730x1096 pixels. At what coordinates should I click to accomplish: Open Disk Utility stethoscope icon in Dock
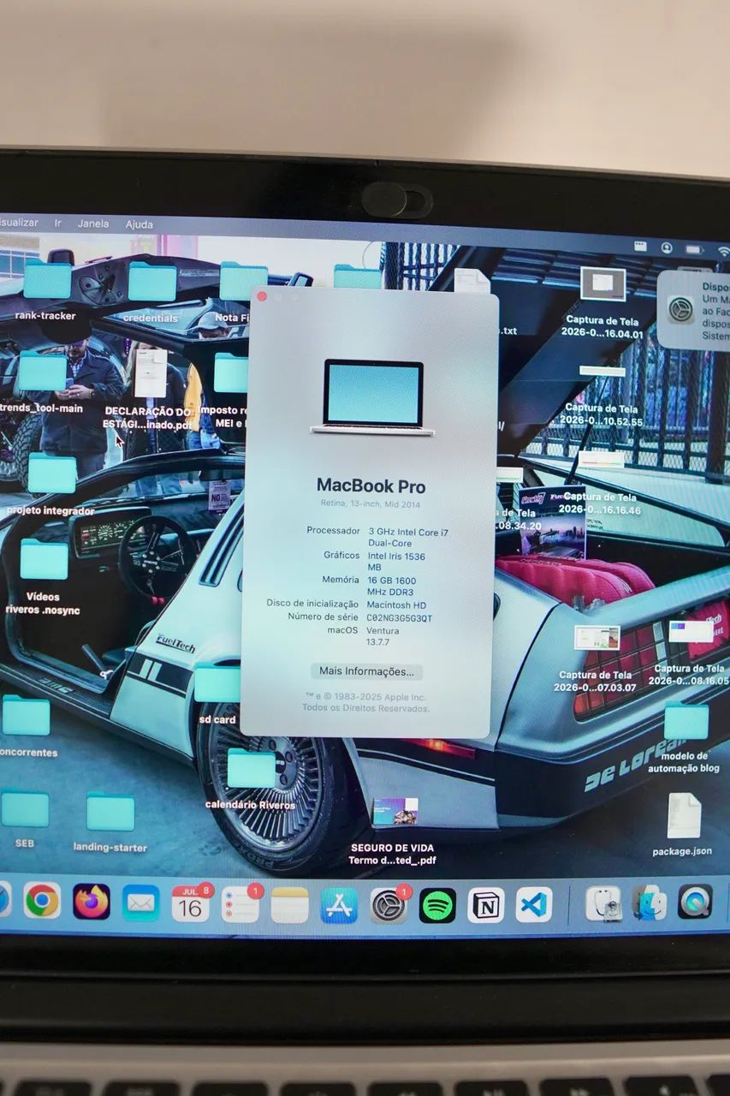point(603,903)
